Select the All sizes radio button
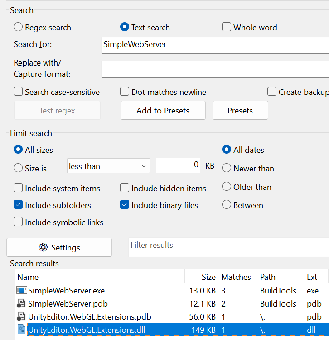 18,150
